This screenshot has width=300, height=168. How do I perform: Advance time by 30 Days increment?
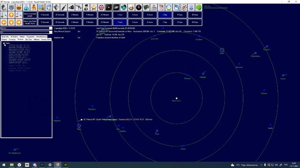[195, 14]
